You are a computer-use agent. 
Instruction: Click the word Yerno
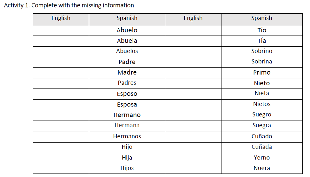(262, 158)
